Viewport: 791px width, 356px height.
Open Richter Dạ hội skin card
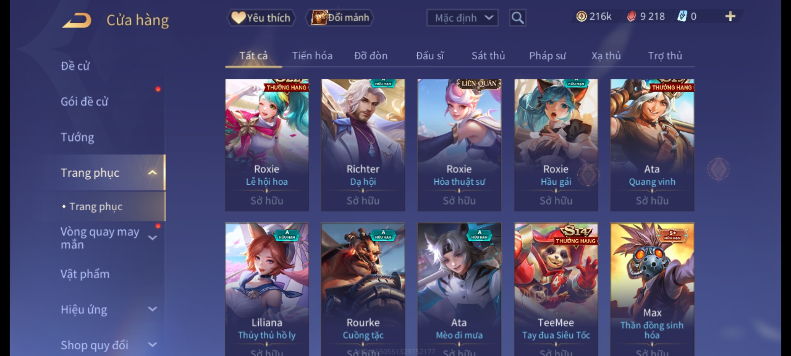[363, 145]
